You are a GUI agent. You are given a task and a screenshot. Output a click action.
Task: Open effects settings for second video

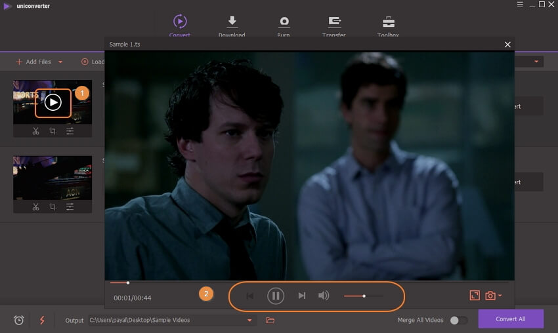pos(70,207)
